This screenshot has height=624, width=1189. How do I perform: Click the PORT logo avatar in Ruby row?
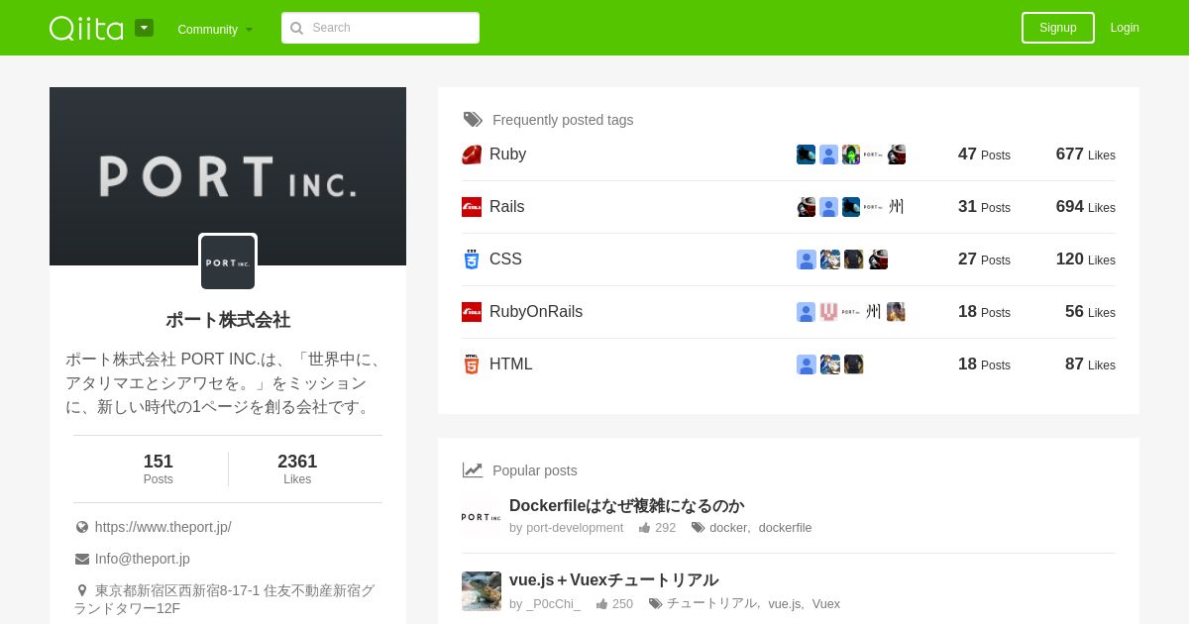point(873,155)
